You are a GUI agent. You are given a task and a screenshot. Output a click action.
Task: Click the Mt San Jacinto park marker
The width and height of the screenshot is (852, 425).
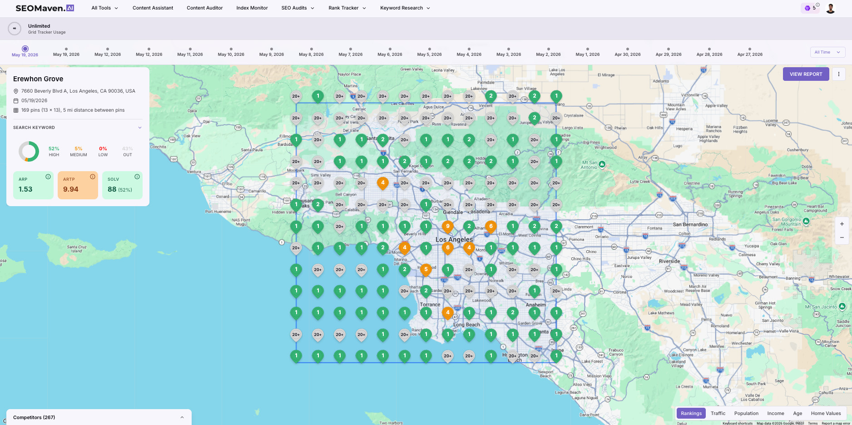tap(843, 306)
